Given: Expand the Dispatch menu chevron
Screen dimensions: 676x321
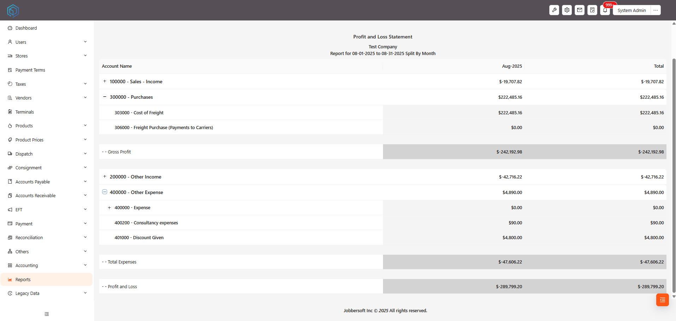Looking at the screenshot, I should click(x=85, y=154).
